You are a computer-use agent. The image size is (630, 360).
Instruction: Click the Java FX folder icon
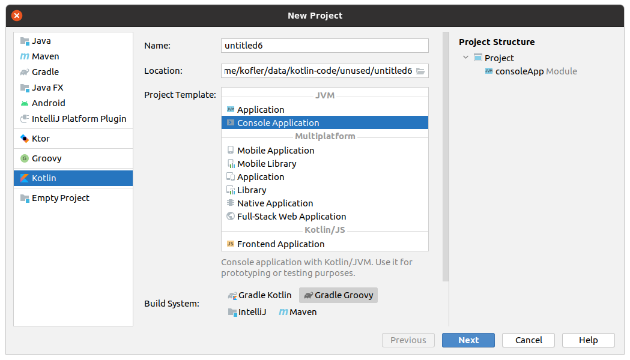coord(25,88)
